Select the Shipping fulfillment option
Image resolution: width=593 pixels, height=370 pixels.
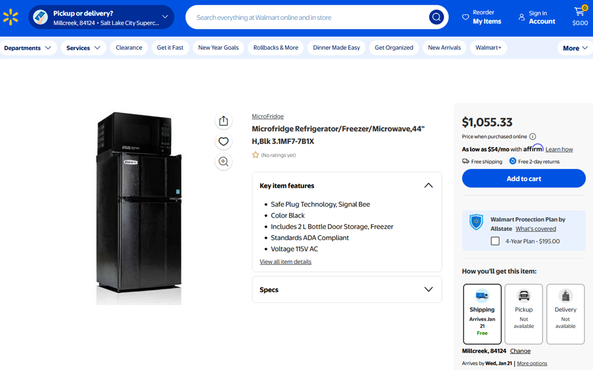482,314
